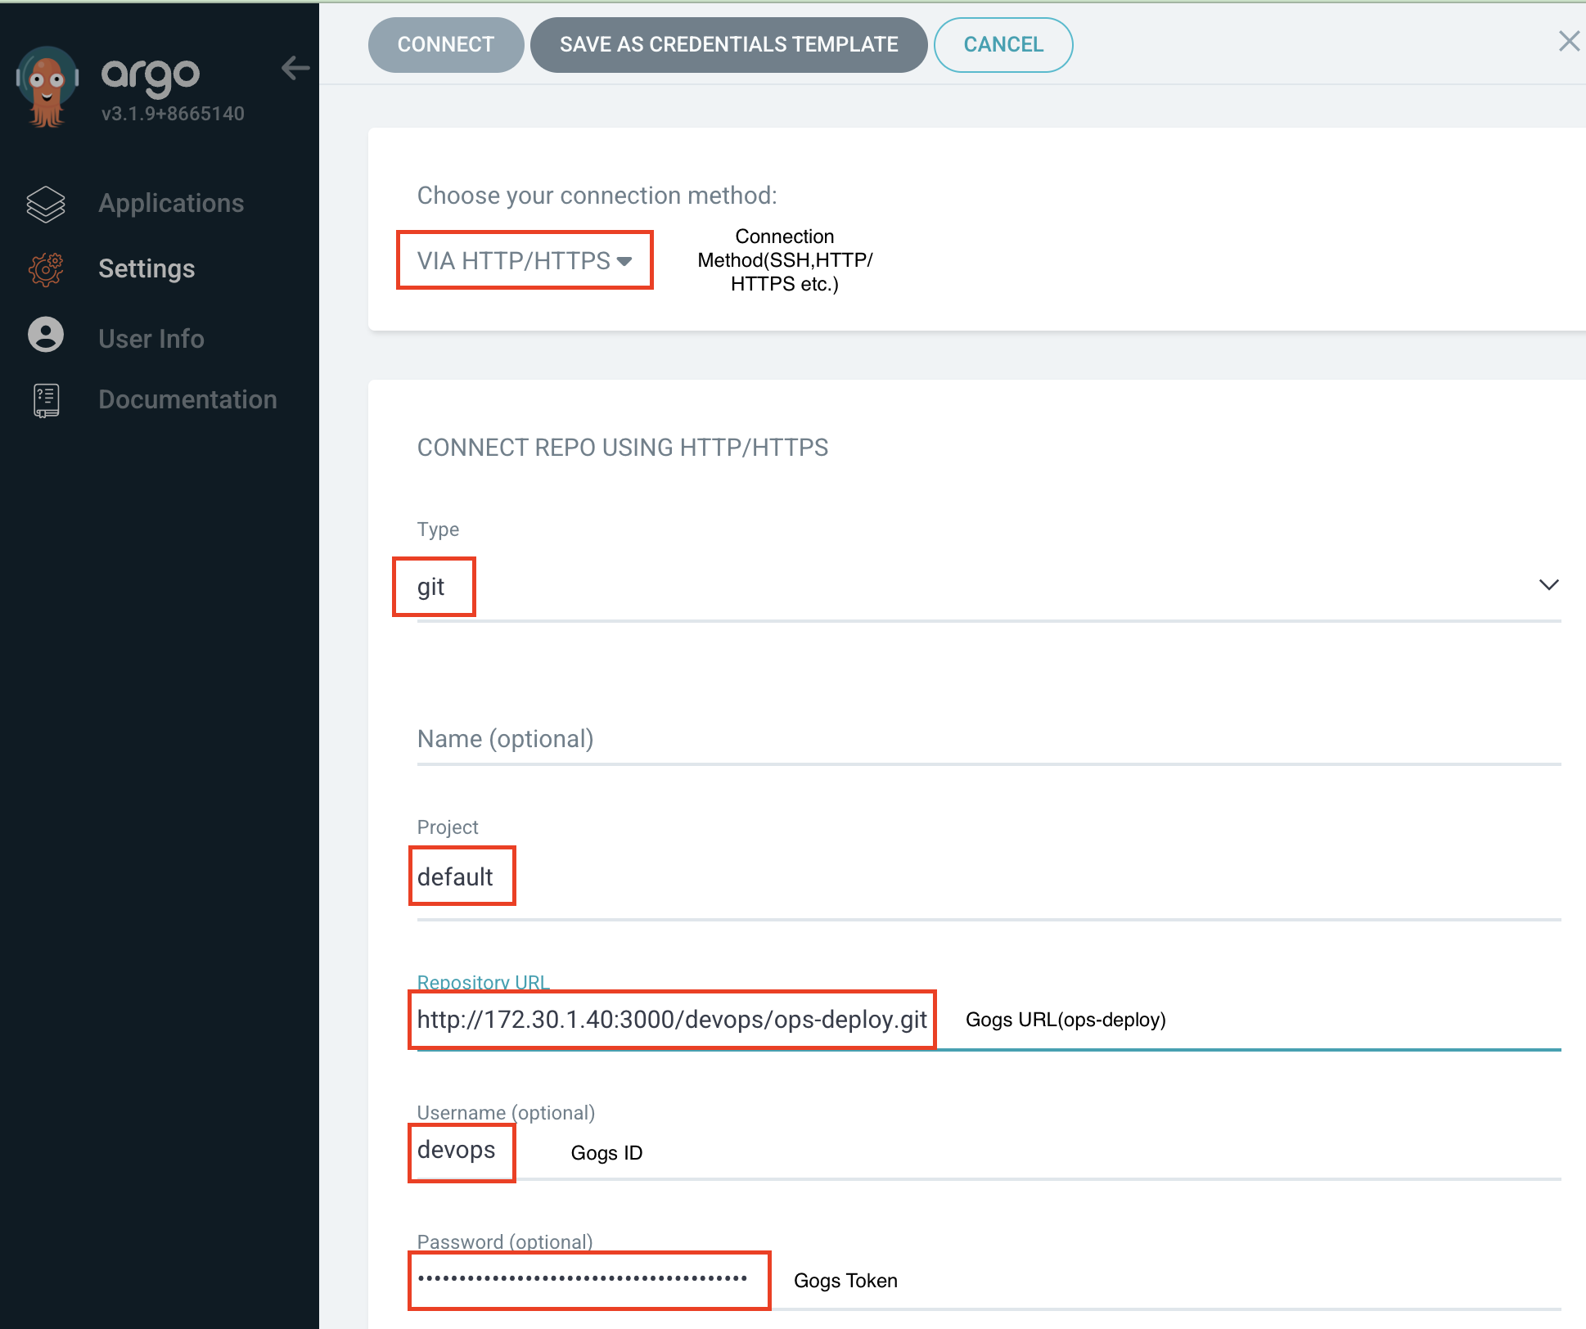Click the Repository URL input field

[x=672, y=1020]
